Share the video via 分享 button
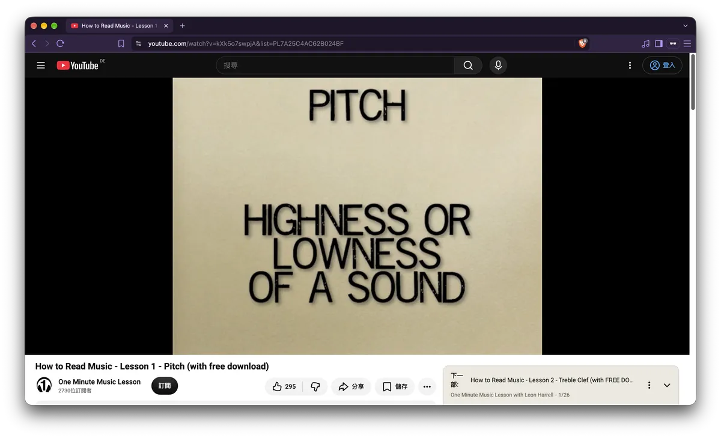721x438 pixels. coord(351,387)
